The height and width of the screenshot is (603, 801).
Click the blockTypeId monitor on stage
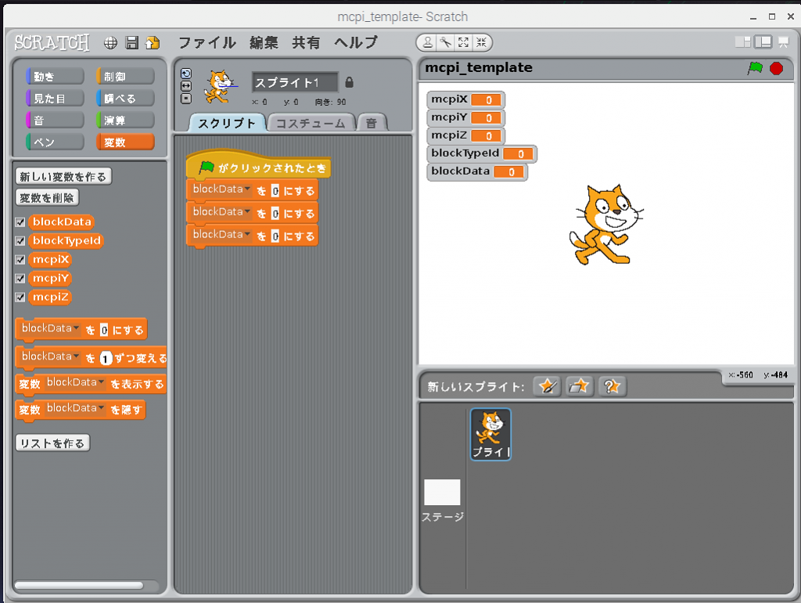[x=481, y=153]
